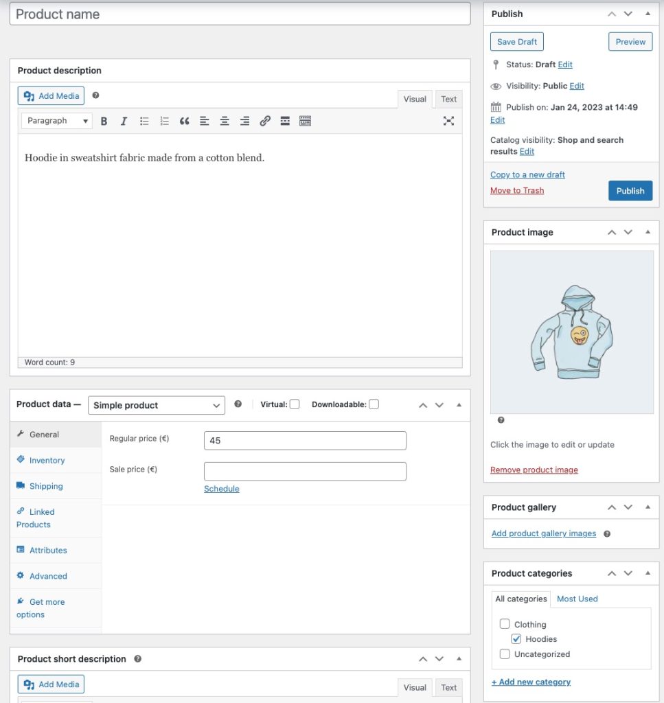The width and height of the screenshot is (664, 703).
Task: Switch description editor to Visual tab
Action: click(x=415, y=99)
